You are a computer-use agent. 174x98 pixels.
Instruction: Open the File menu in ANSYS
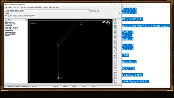[x=6, y=7]
